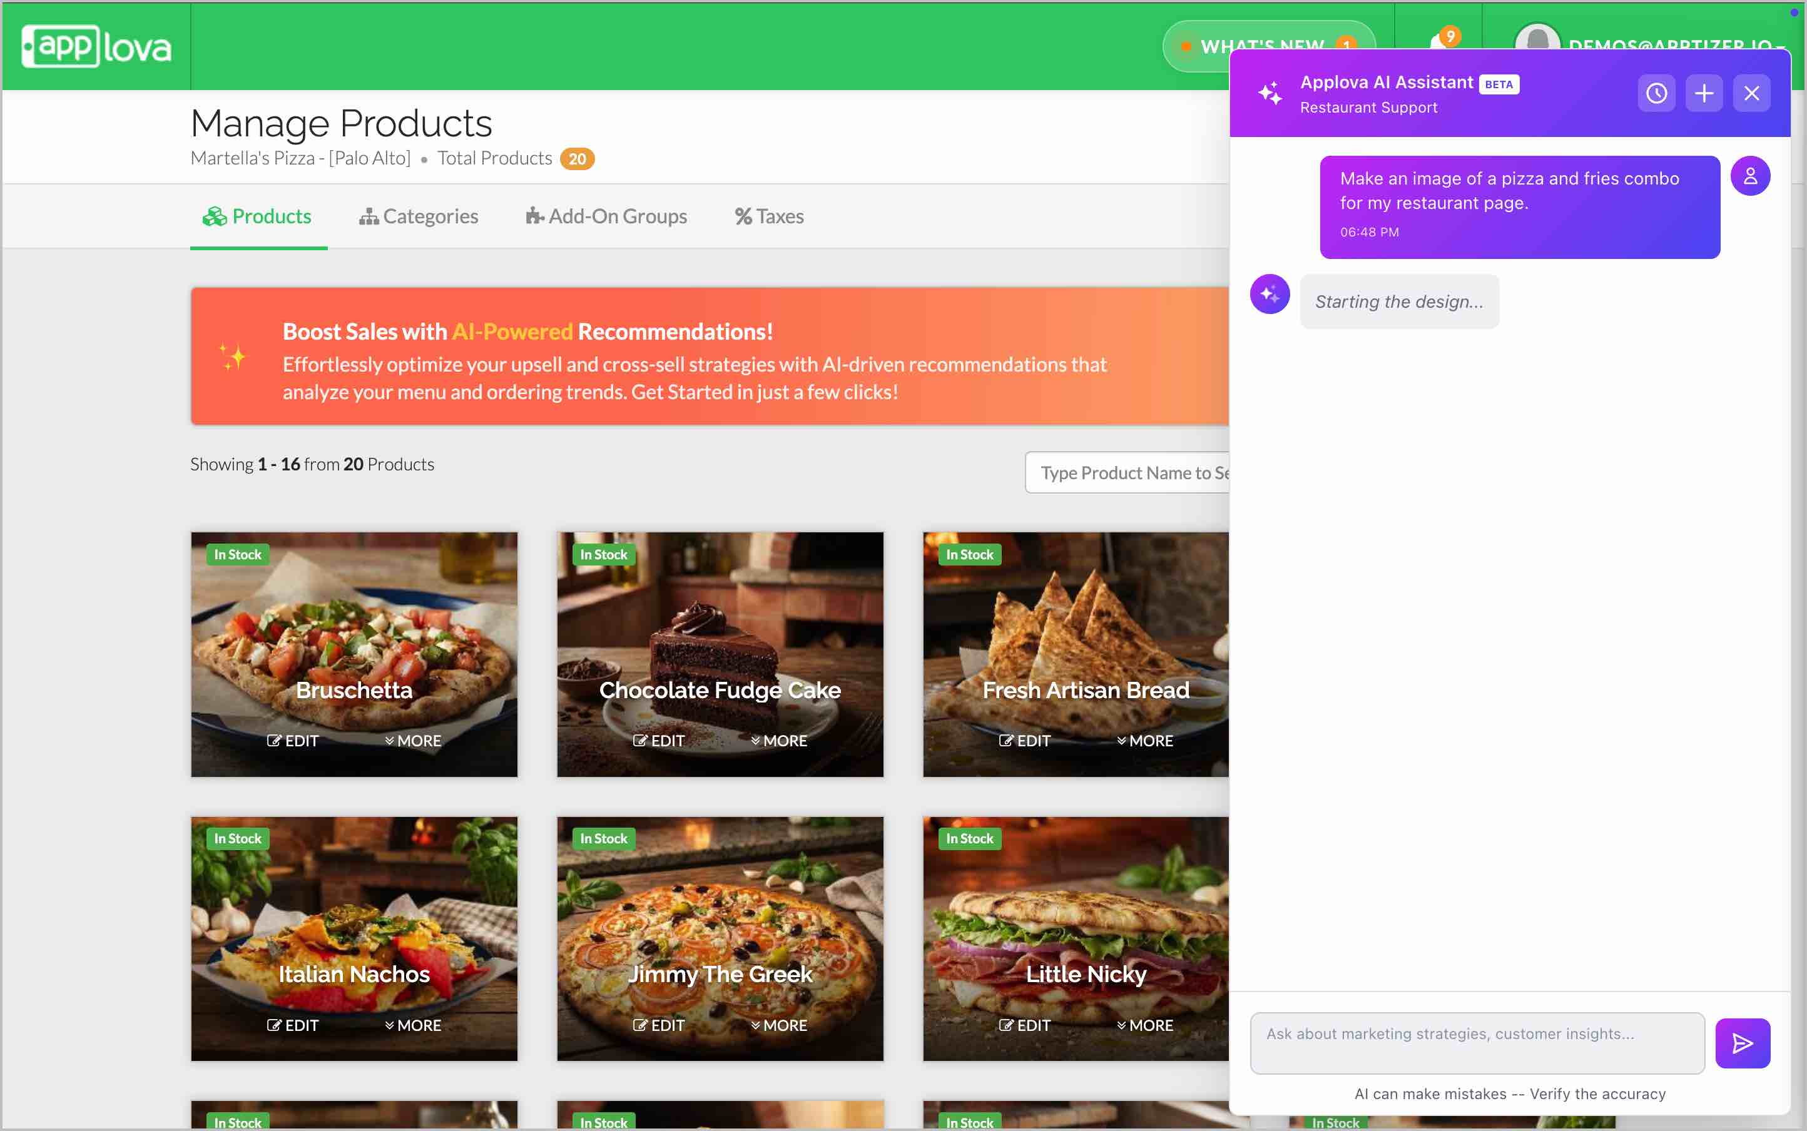
Task: Expand MORE options for Bruschetta
Action: (x=413, y=741)
